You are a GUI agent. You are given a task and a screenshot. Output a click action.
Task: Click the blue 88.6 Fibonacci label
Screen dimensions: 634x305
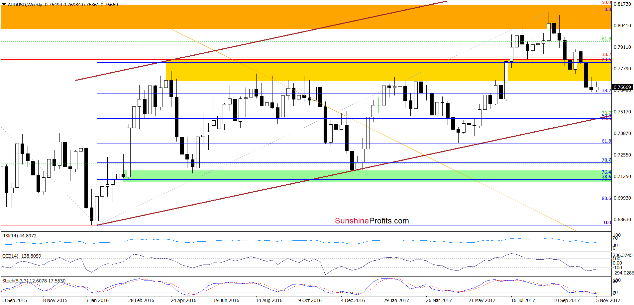(x=606, y=198)
